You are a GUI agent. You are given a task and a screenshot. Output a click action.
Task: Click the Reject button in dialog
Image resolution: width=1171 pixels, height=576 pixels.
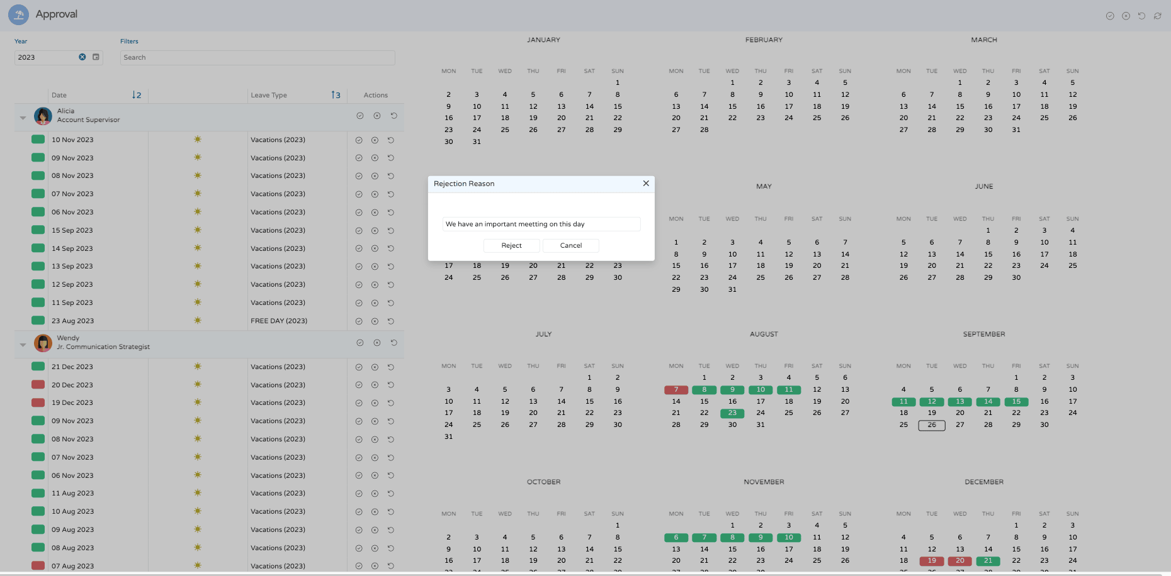tap(511, 246)
